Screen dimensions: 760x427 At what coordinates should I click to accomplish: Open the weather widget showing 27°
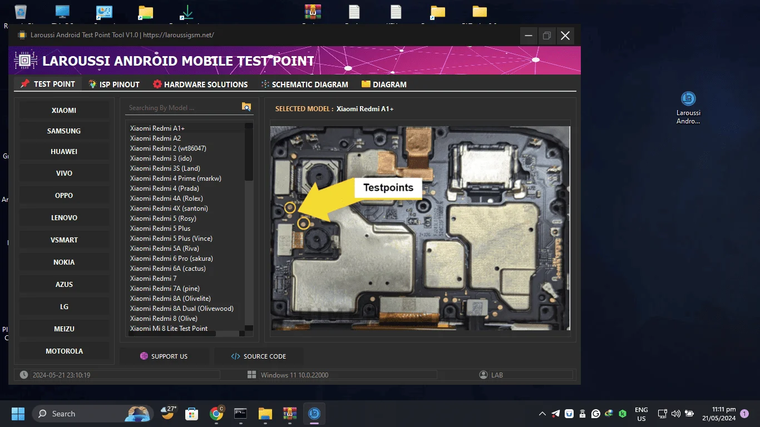169,413
